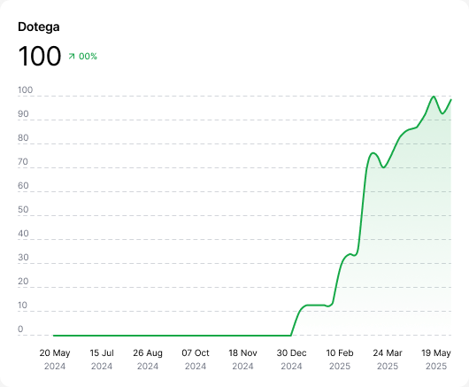
Task: Click the 19 May 2025 date label
Action: point(436,360)
